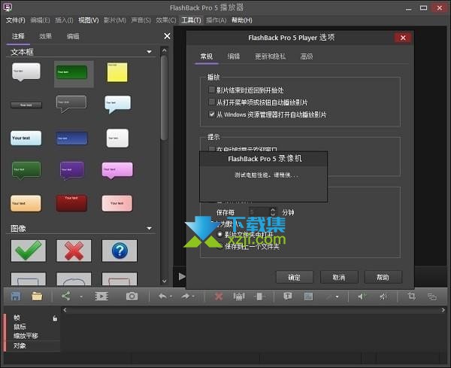The width and height of the screenshot is (451, 368).
Task: Click the speaker volume icon
Action: 362,297
